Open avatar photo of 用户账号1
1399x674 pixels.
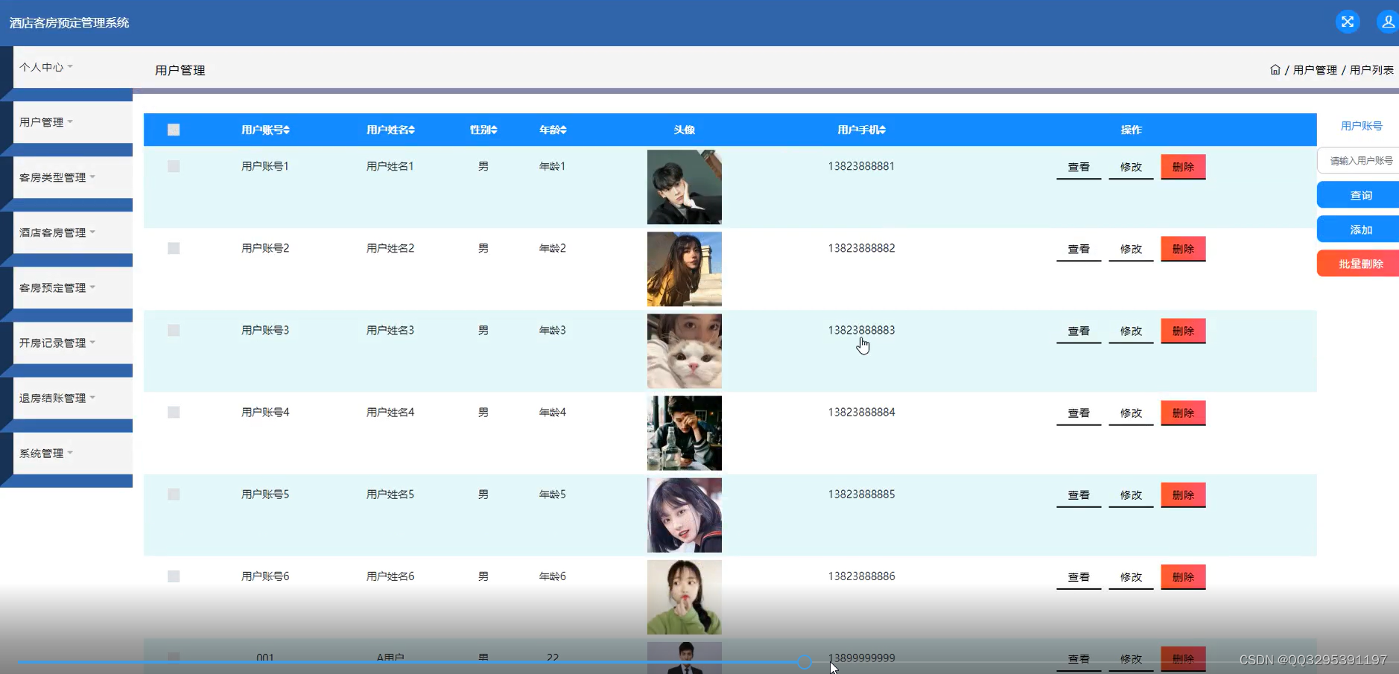[684, 187]
